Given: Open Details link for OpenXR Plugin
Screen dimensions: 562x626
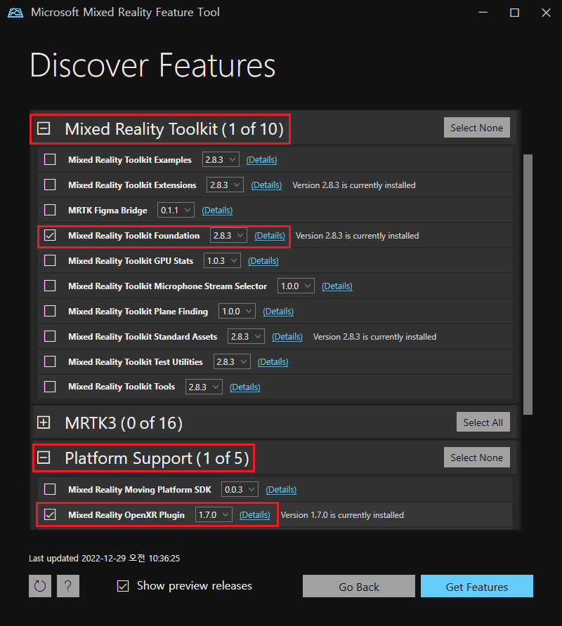Looking at the screenshot, I should pyautogui.click(x=254, y=515).
